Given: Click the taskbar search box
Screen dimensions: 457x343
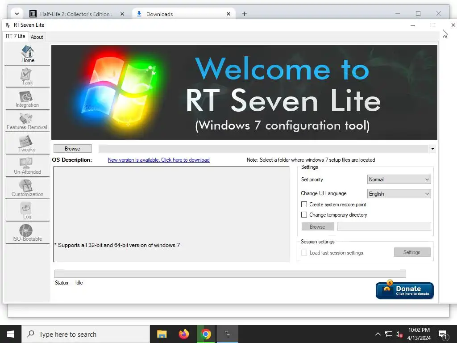Looking at the screenshot, I should coord(85,334).
